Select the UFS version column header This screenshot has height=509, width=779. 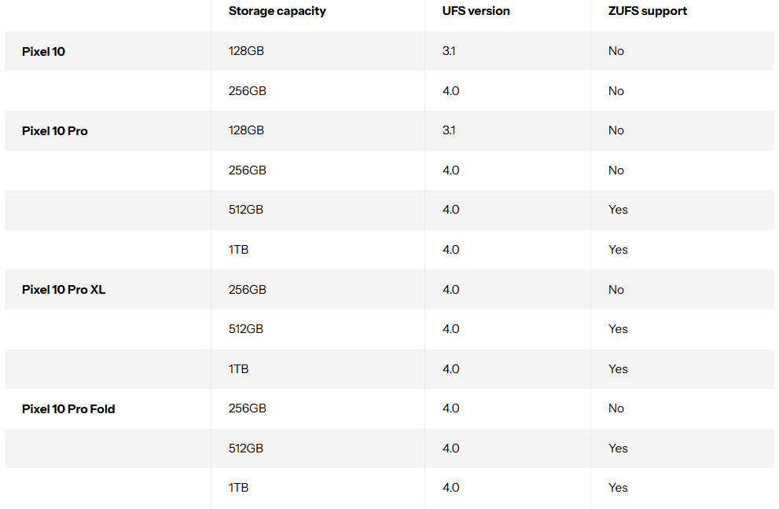(476, 11)
